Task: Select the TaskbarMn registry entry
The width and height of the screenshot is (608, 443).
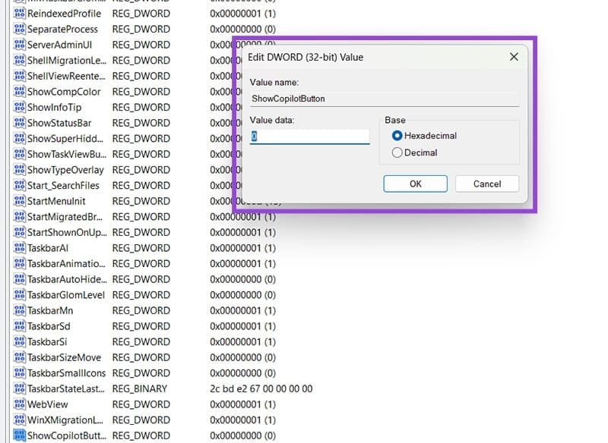Action: tap(50, 310)
